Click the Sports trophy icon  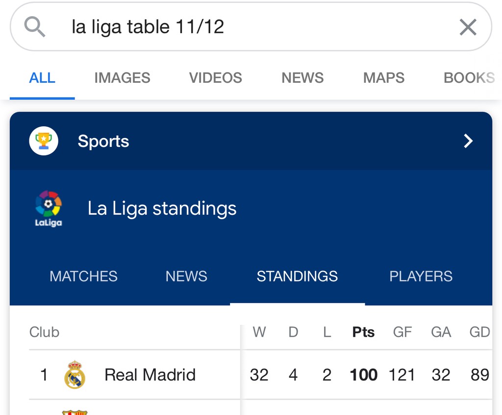tap(44, 141)
